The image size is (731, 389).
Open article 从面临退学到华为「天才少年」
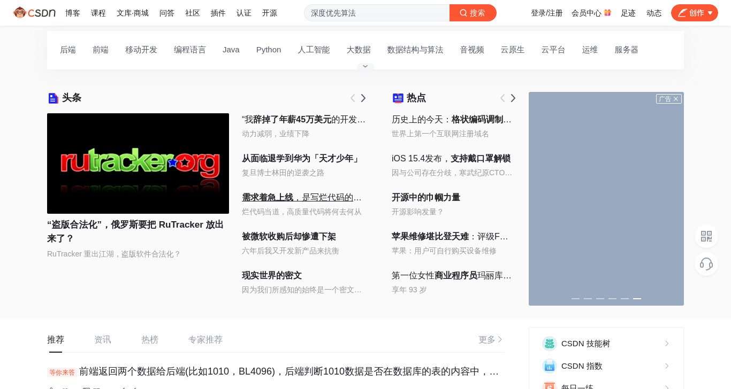[302, 159]
